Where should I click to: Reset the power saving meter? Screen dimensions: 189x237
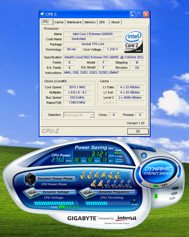[119, 161]
